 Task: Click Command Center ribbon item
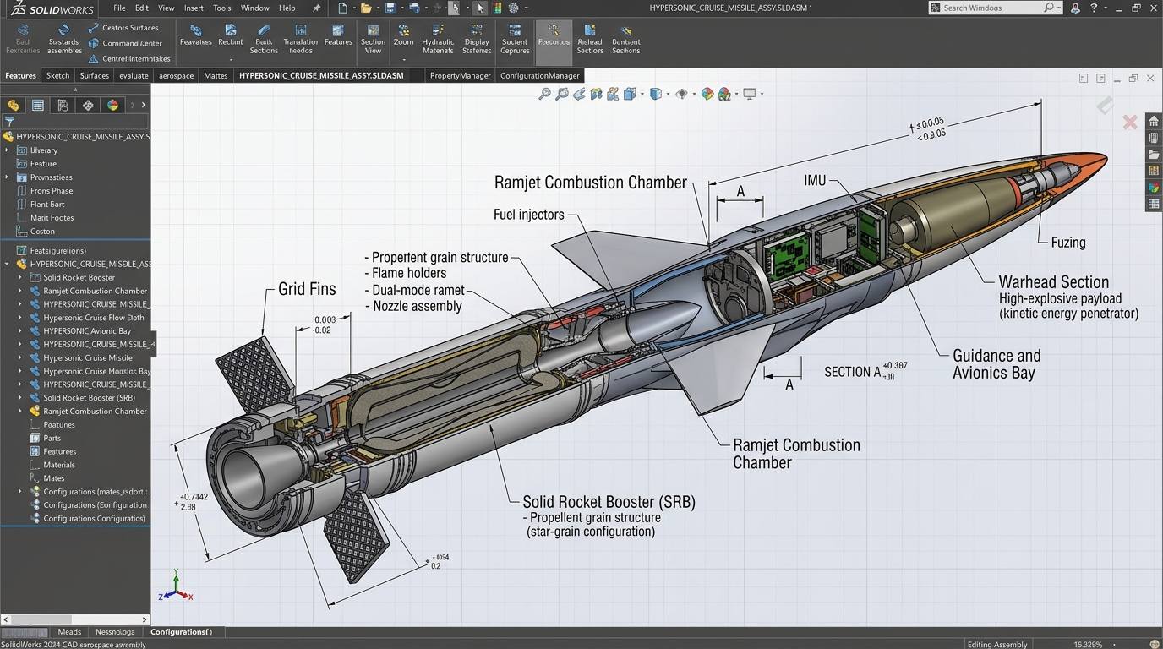tap(125, 43)
